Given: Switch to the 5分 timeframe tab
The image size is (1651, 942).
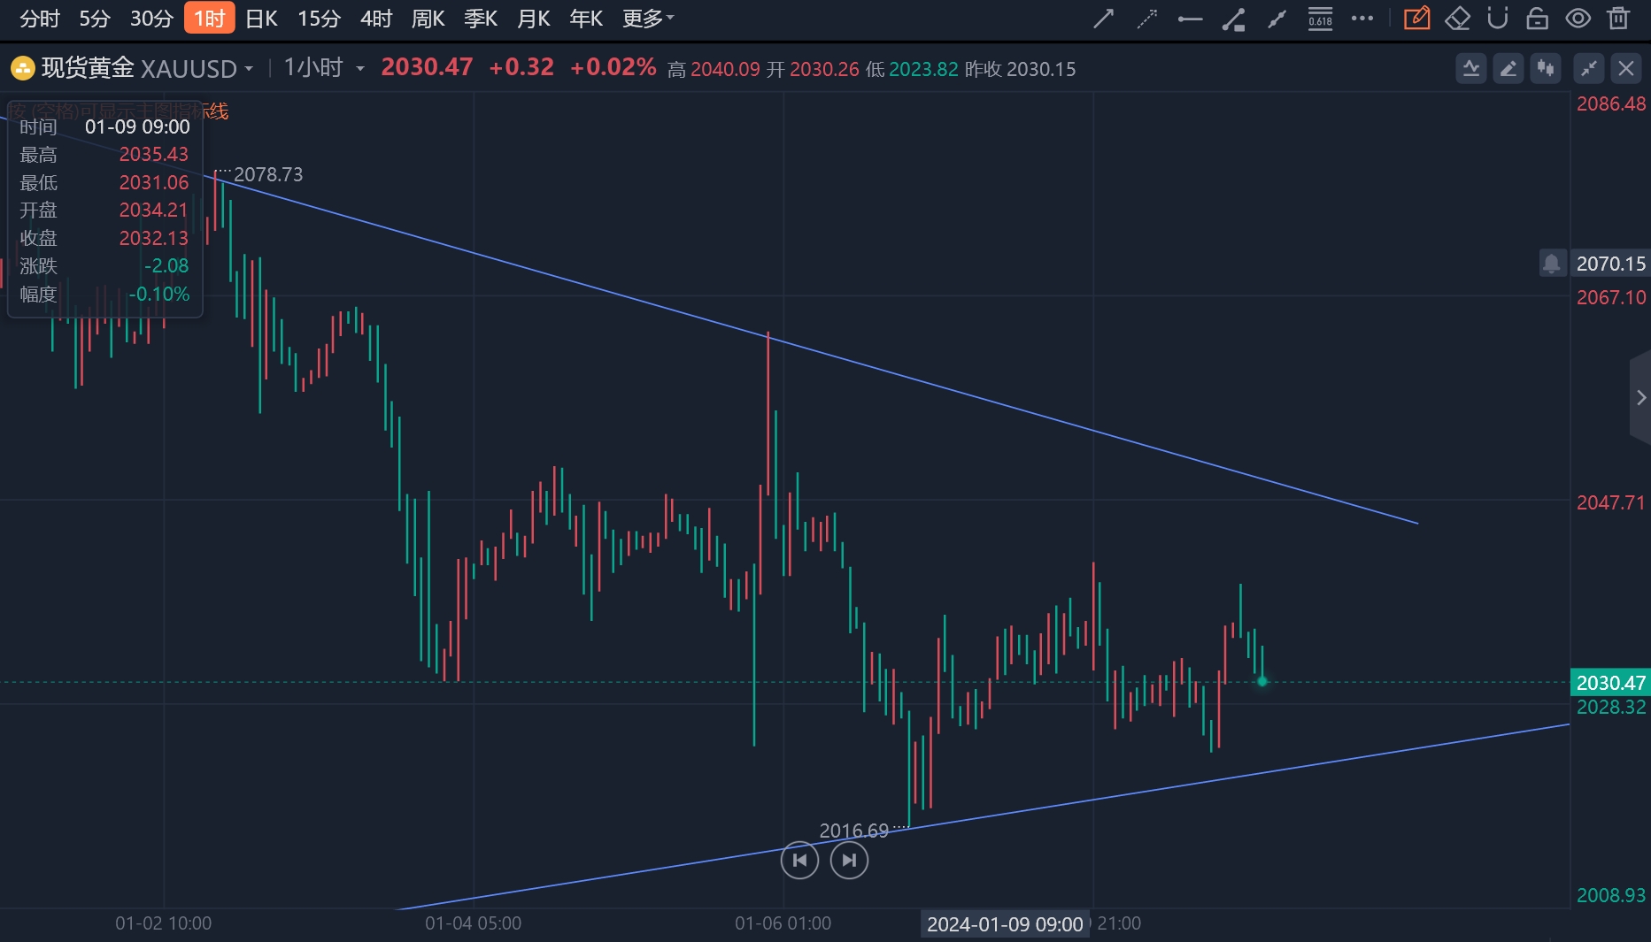Looking at the screenshot, I should click(95, 19).
